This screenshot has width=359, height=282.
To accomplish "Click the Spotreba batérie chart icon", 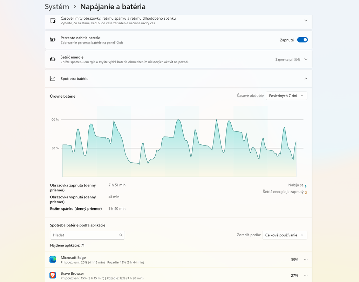I will pos(53,79).
